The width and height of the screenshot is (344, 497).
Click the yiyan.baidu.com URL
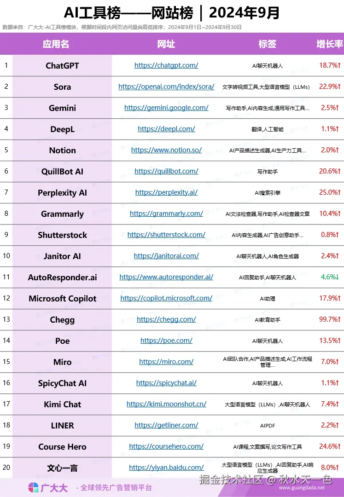pyautogui.click(x=166, y=468)
